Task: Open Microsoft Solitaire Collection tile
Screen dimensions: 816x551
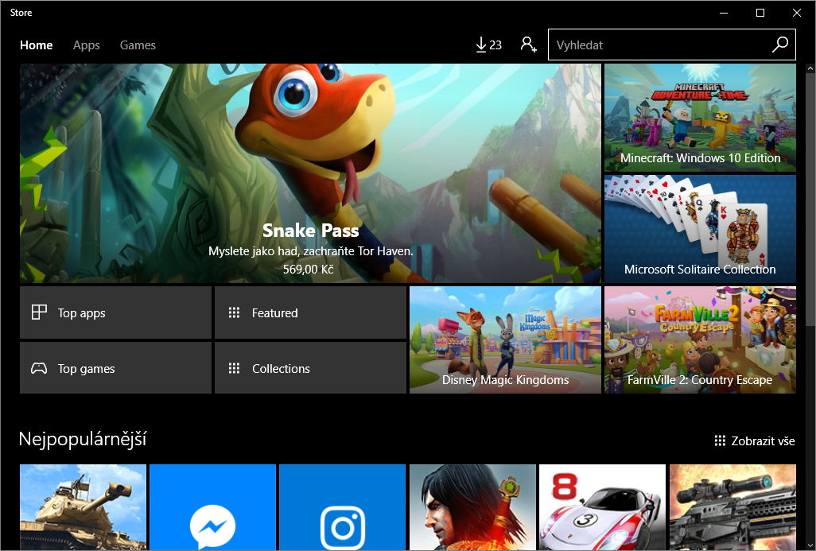Action: point(700,229)
